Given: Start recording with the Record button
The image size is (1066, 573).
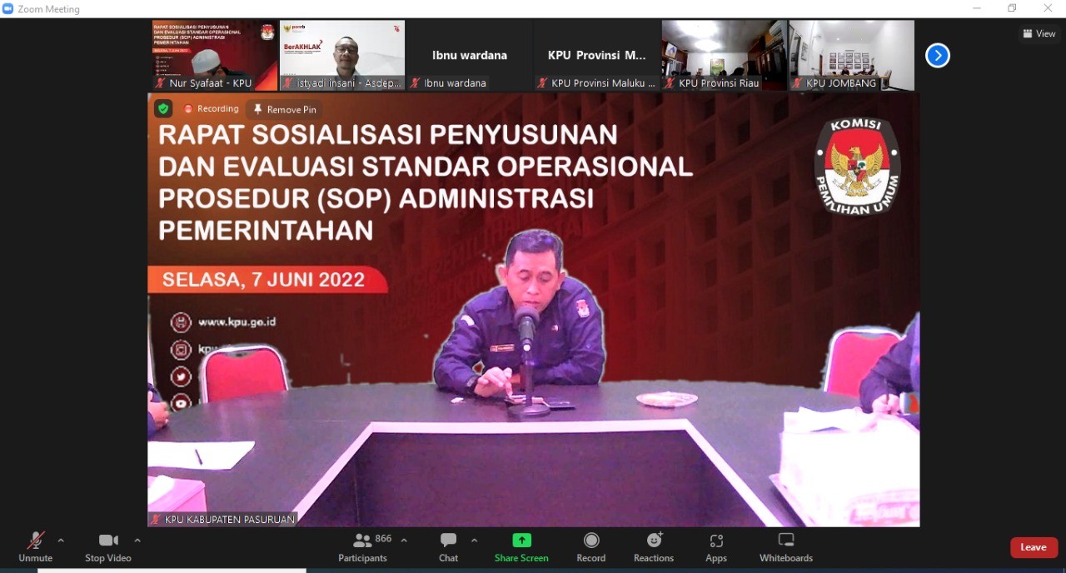Looking at the screenshot, I should click(591, 546).
